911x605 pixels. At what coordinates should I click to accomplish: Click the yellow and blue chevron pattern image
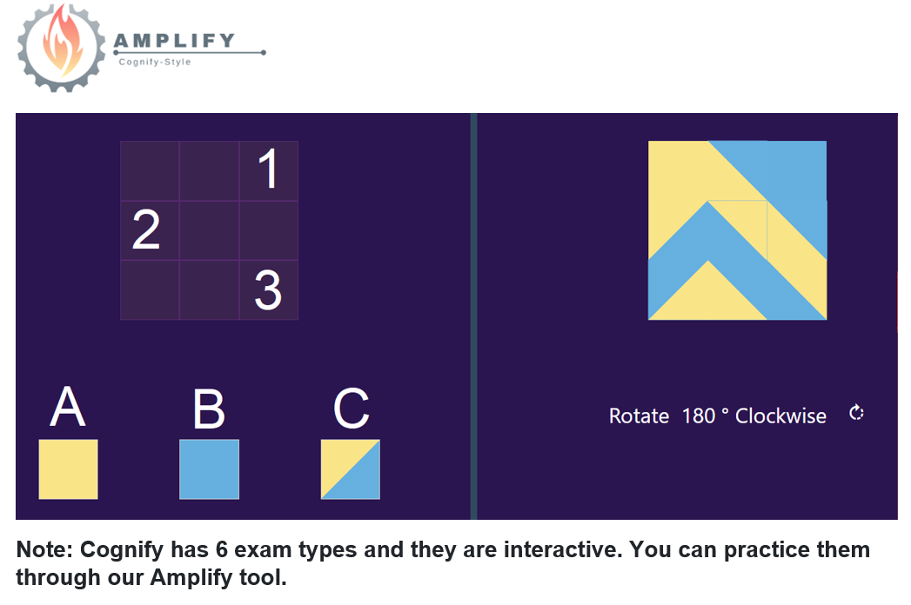[737, 230]
